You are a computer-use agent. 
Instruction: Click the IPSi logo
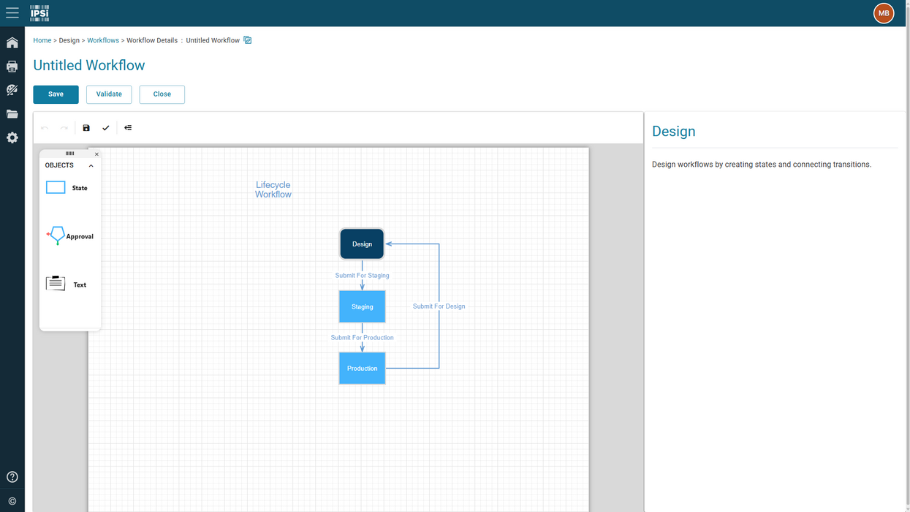pyautogui.click(x=39, y=12)
